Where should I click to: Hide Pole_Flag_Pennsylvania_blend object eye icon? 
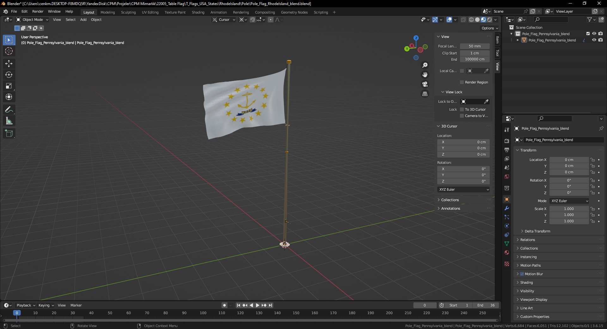pyautogui.click(x=594, y=40)
